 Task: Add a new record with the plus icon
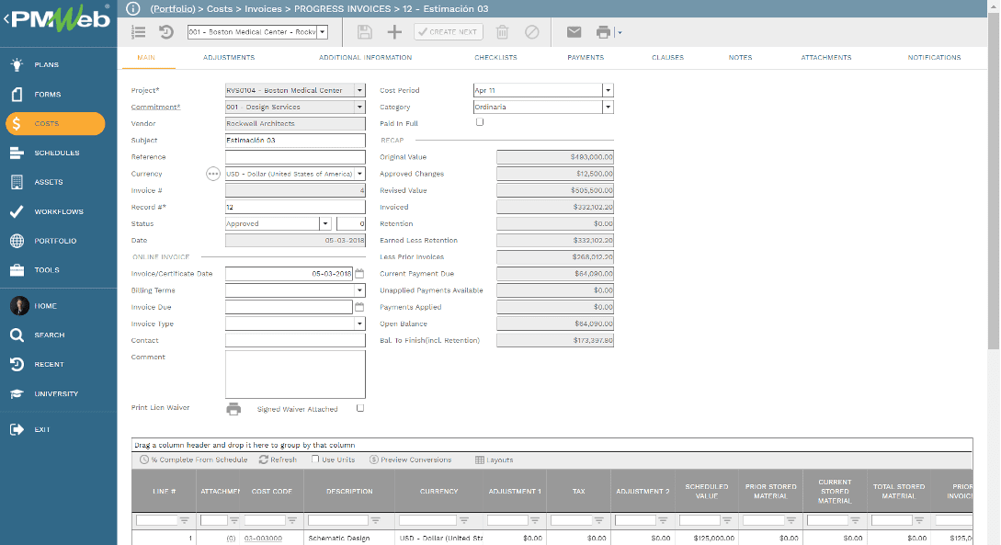tap(392, 31)
